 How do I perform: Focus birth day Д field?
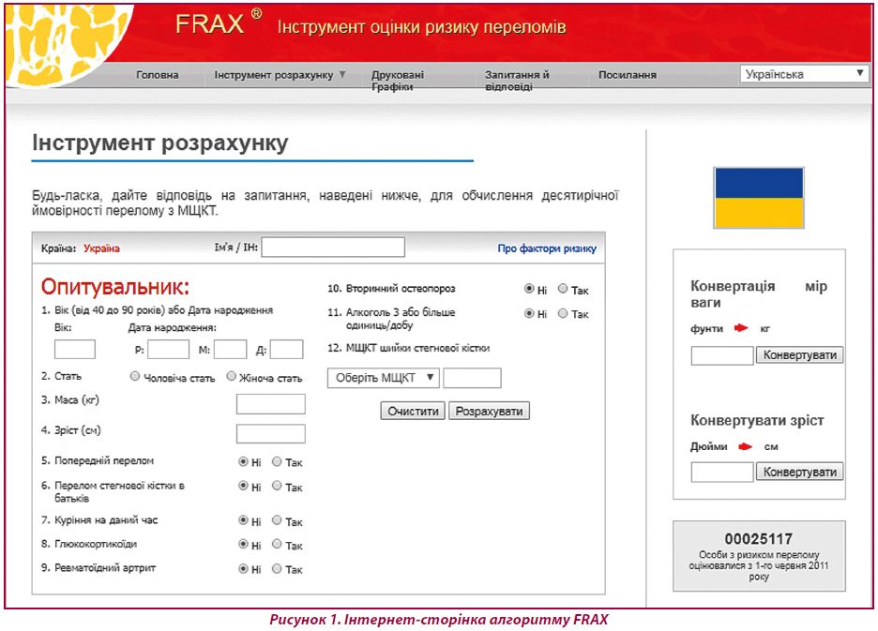(287, 350)
